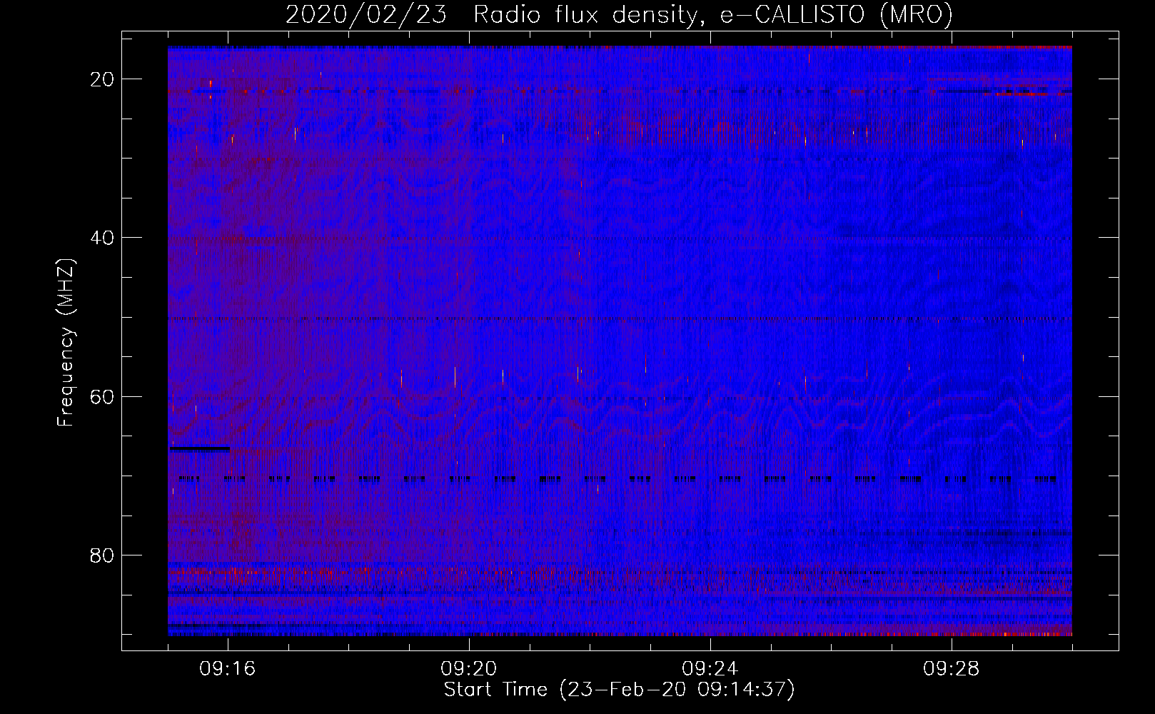Click the black gap band near 67 MHz
1155x714 pixels.
199,449
